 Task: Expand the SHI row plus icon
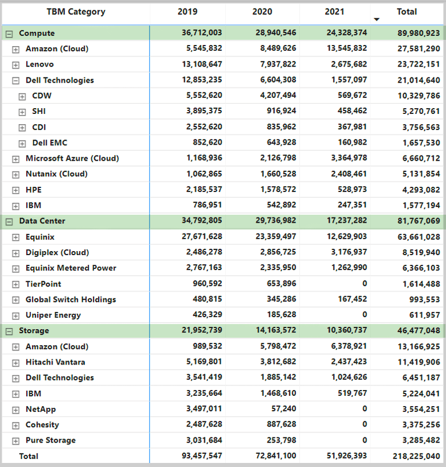pyautogui.click(x=22, y=112)
